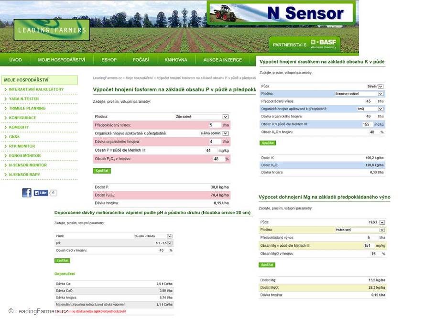425x319 pixels.
Task: Click arrow icon beside RTK Monitor
Action: (x=5, y=146)
